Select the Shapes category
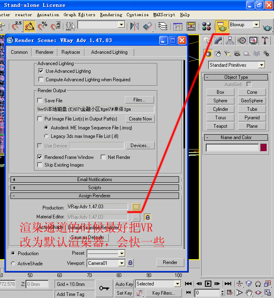274x298 pixels. 218,54
